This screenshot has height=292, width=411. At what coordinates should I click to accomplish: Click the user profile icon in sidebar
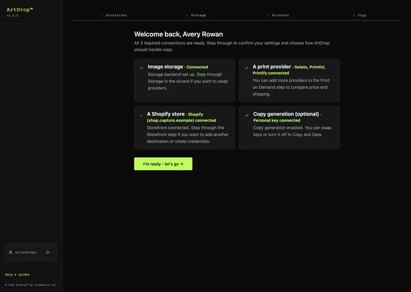pos(10,253)
